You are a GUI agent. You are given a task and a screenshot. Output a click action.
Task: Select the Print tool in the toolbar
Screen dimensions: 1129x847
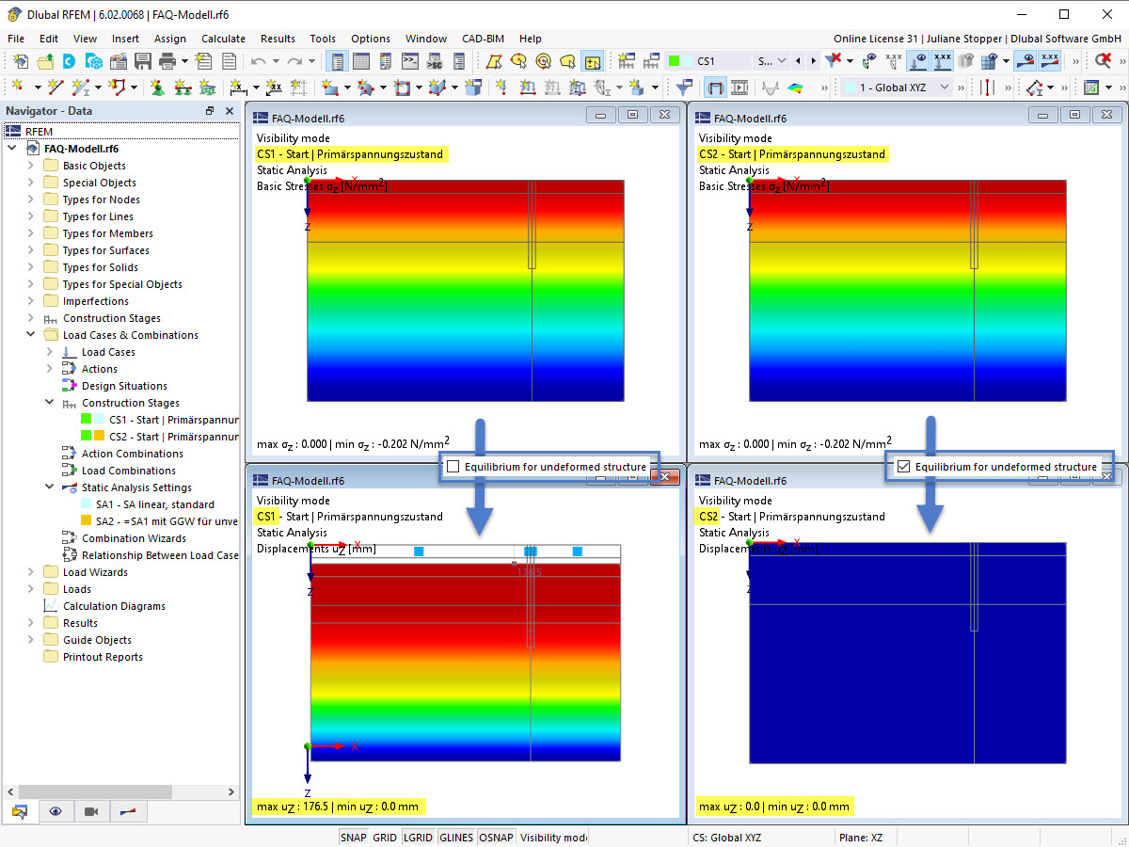[x=169, y=60]
